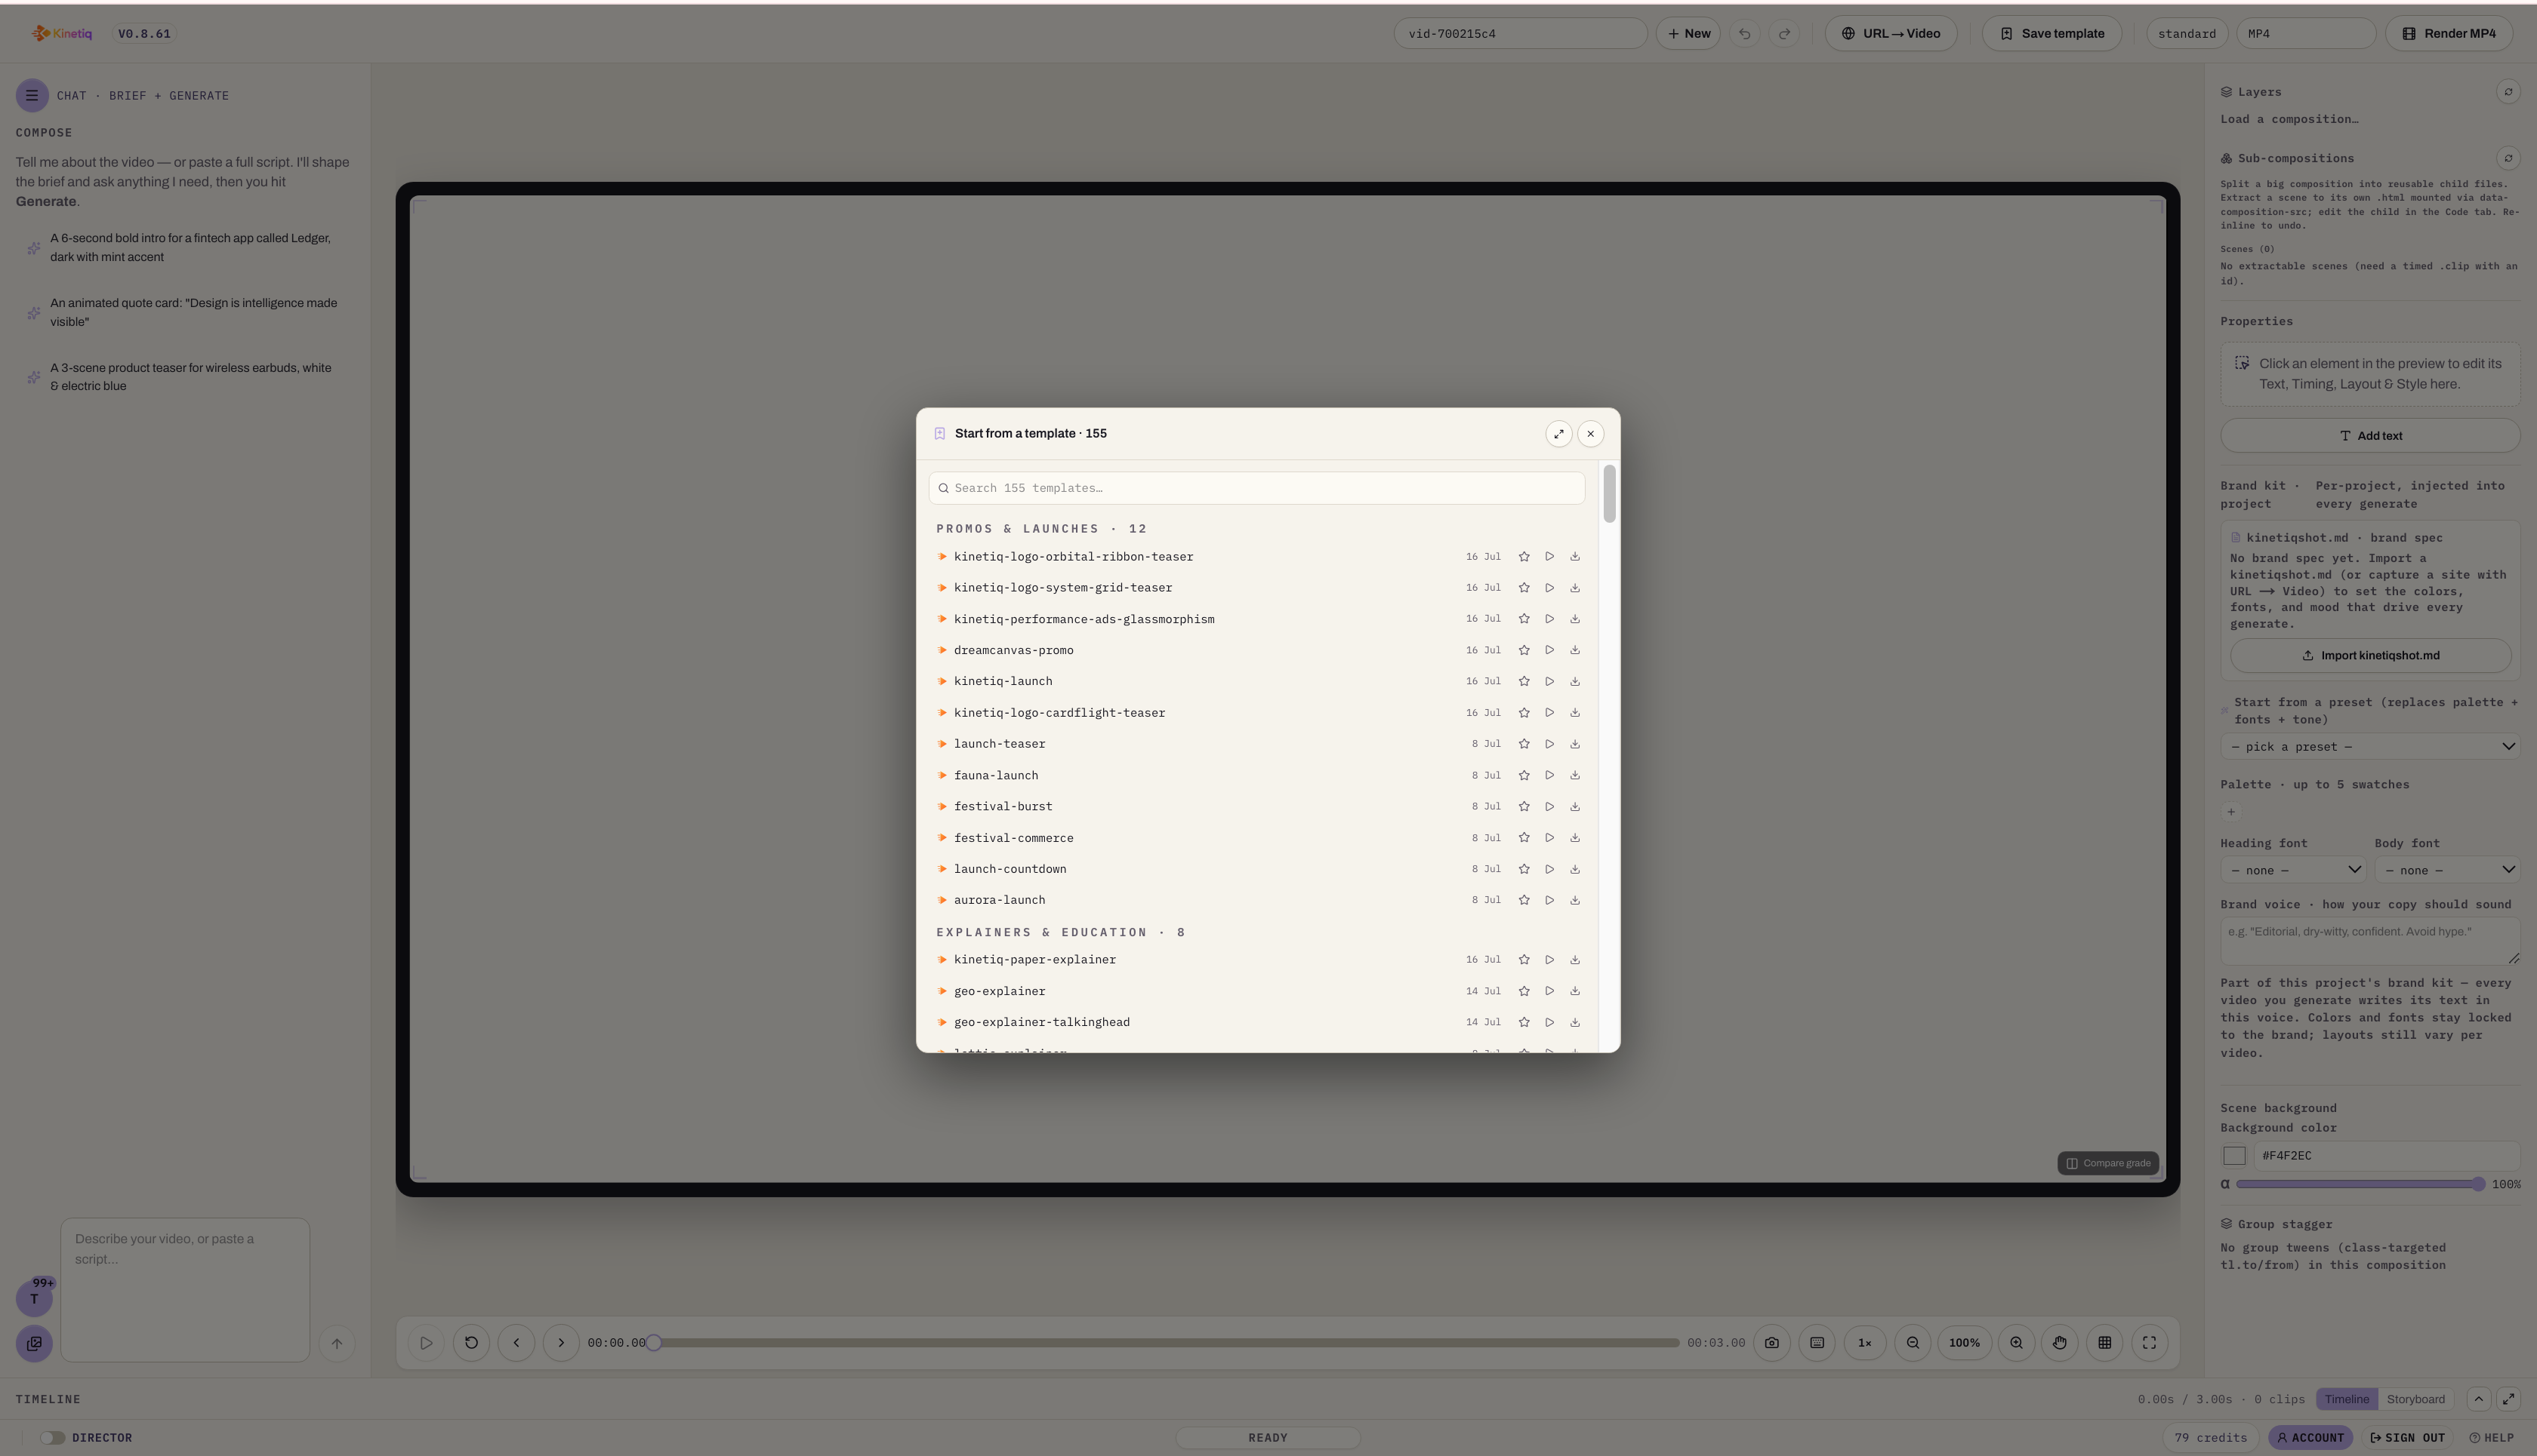The image size is (2537, 1456).
Task: Download the kinetiq-launch template
Action: [1574, 681]
